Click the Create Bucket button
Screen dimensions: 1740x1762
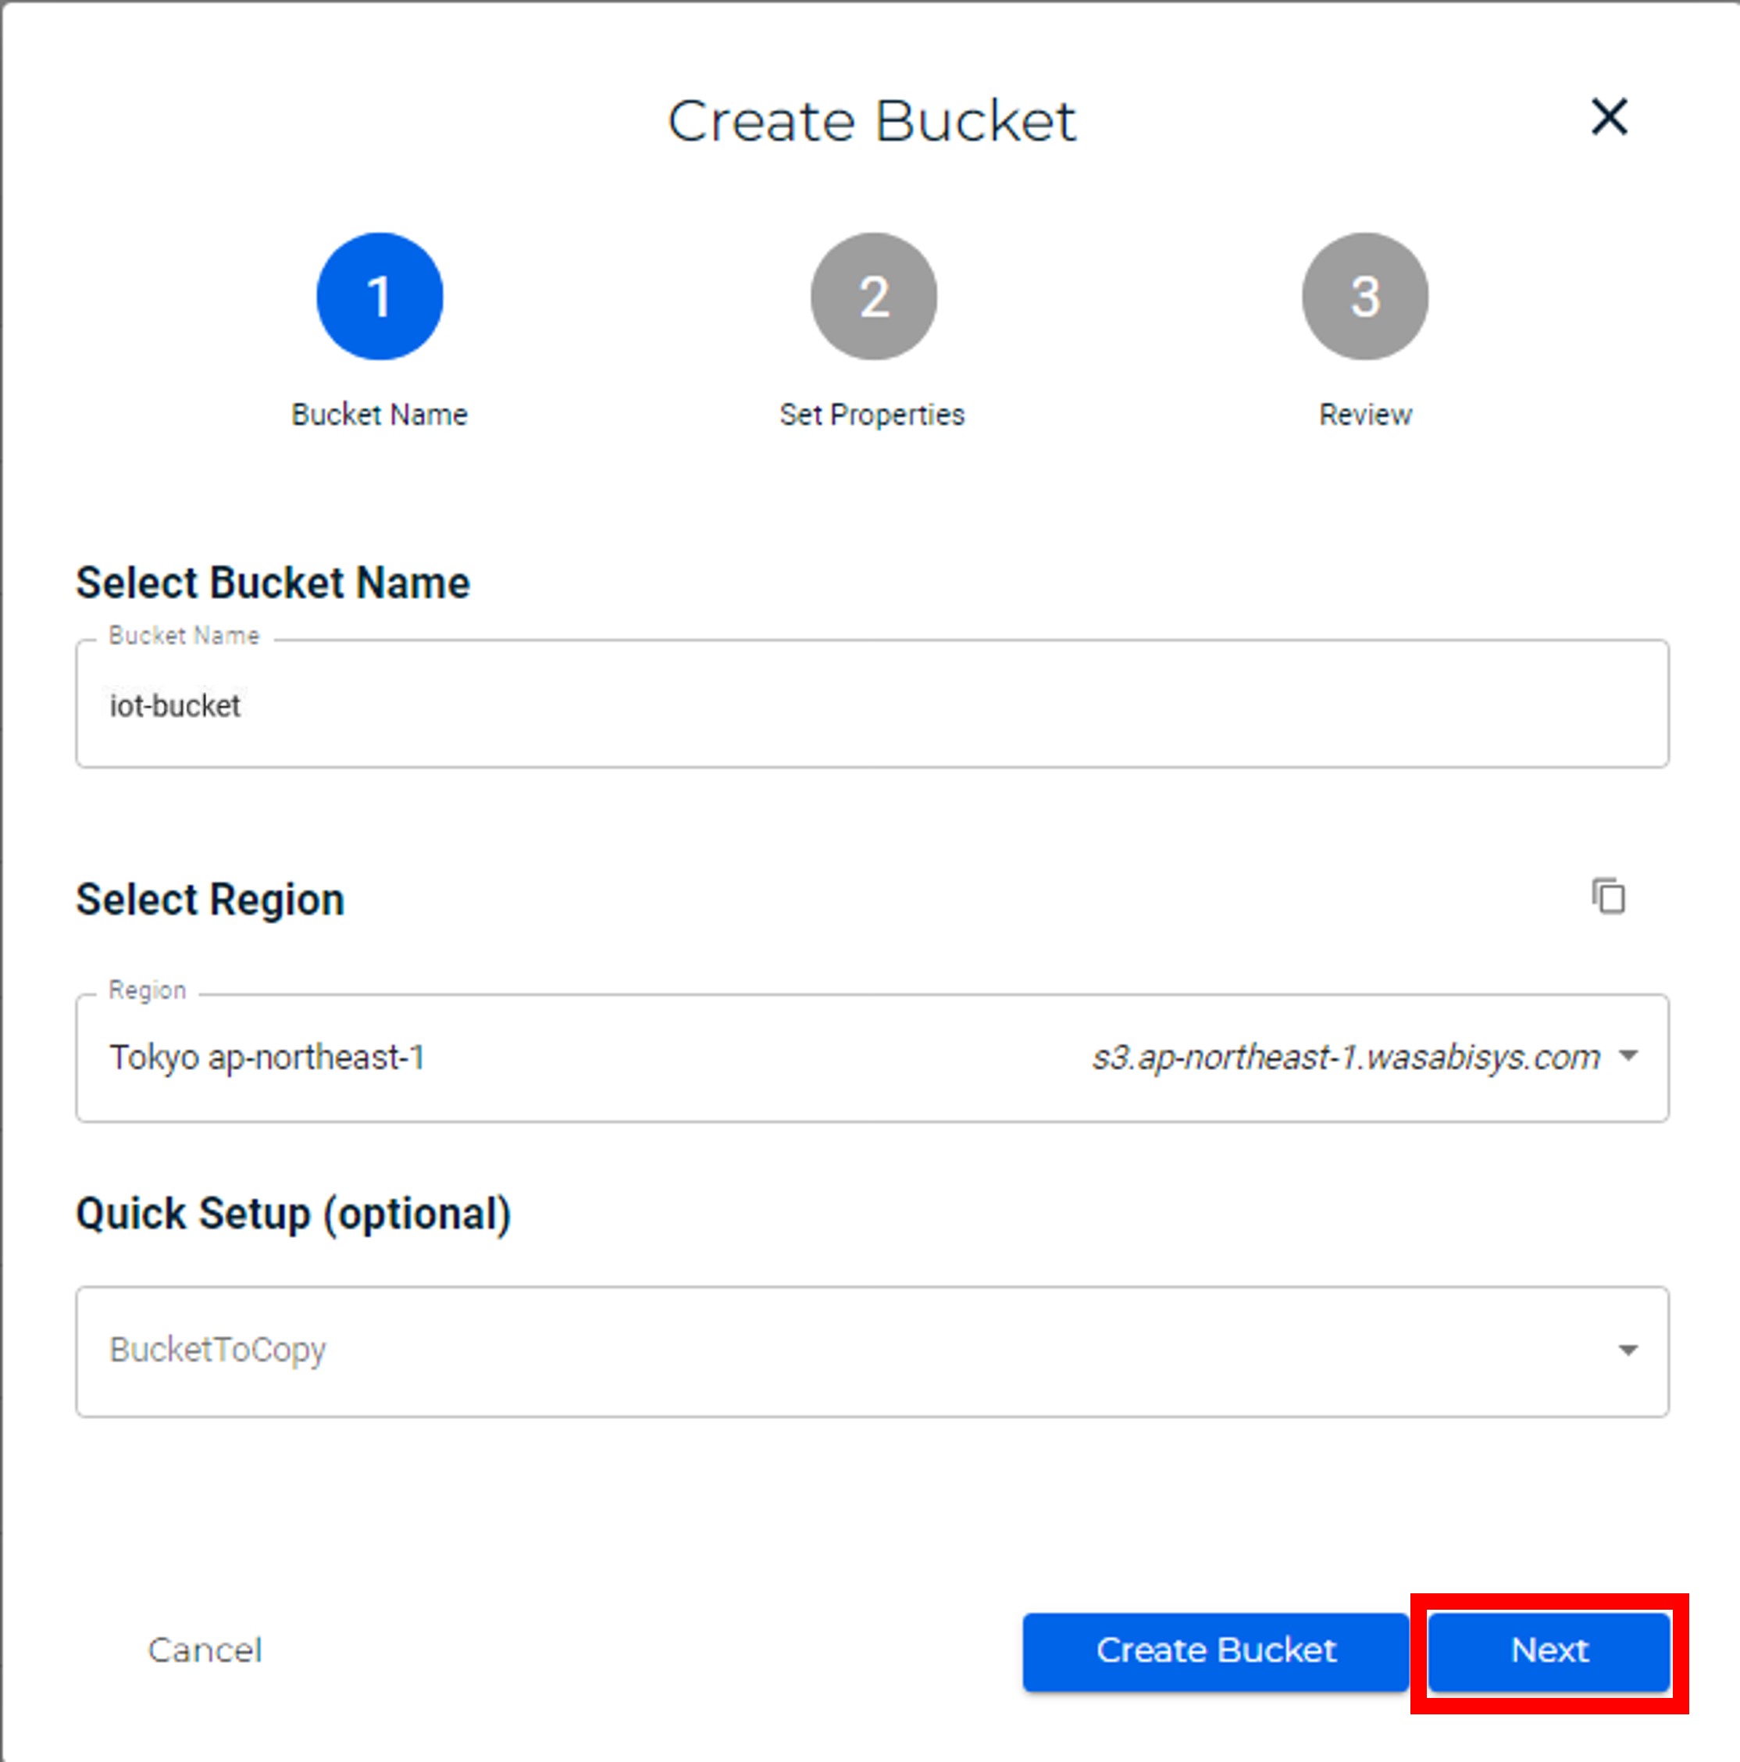[x=1216, y=1651]
